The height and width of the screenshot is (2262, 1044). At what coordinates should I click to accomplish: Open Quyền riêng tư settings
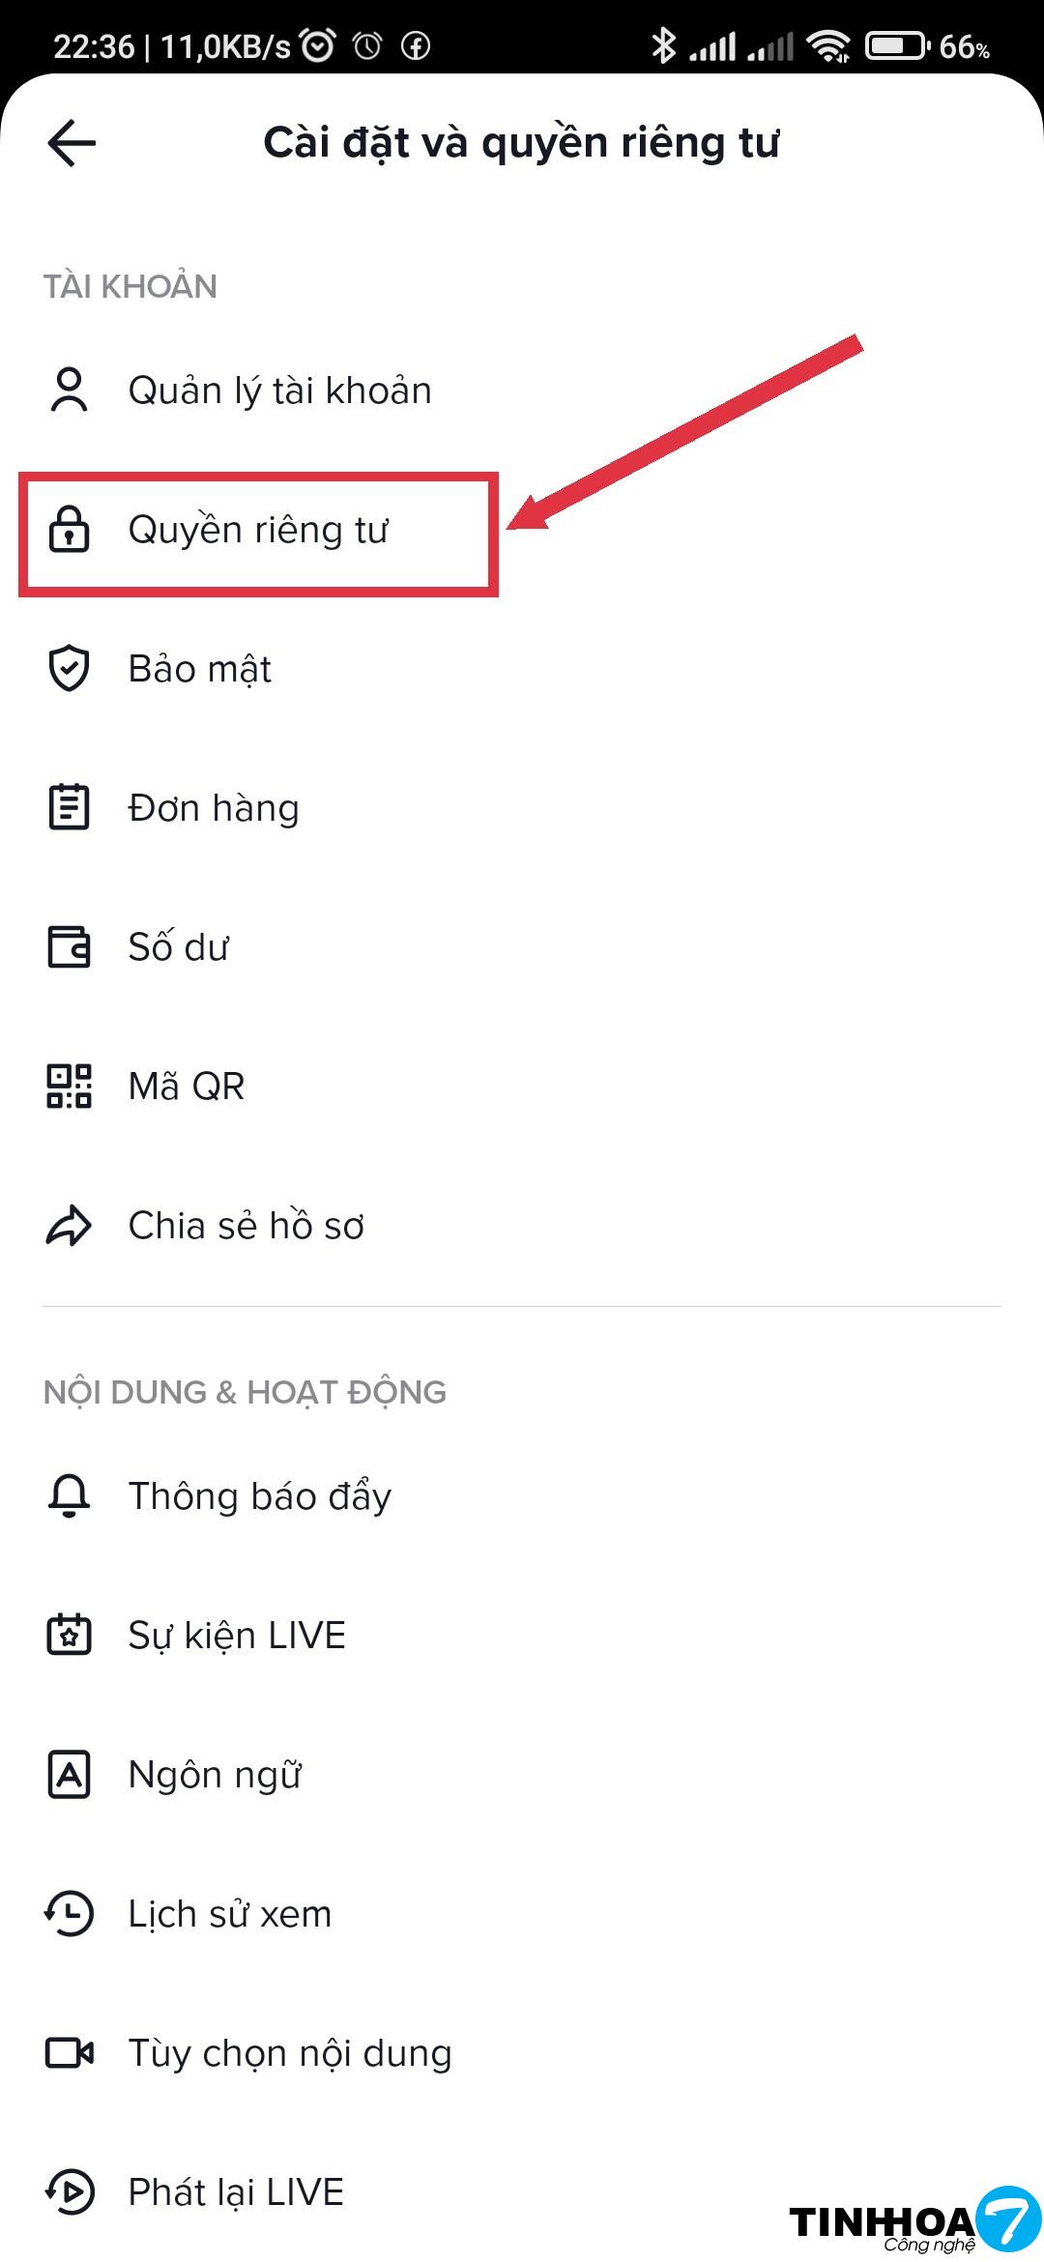[258, 530]
